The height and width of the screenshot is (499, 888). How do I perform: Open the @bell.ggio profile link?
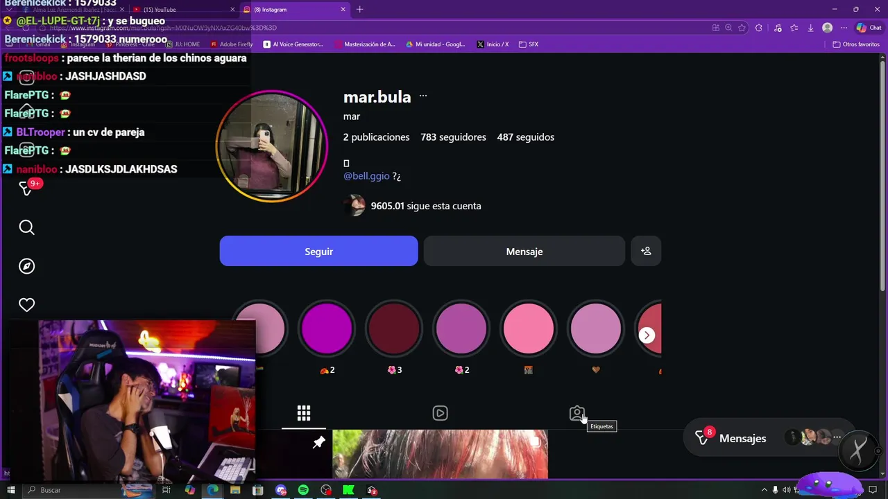[x=366, y=176]
